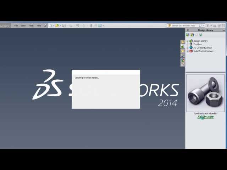Click the Help question mark icon

click(208, 25)
